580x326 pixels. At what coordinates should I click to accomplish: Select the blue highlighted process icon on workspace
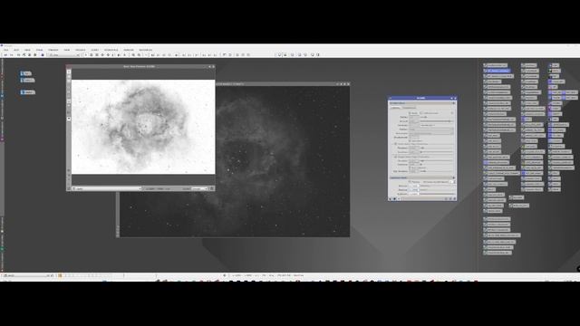[x=498, y=71]
